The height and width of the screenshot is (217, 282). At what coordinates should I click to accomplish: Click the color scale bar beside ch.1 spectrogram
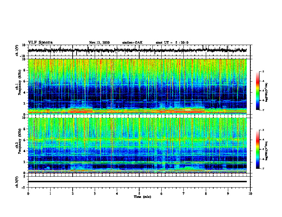click(258, 91)
